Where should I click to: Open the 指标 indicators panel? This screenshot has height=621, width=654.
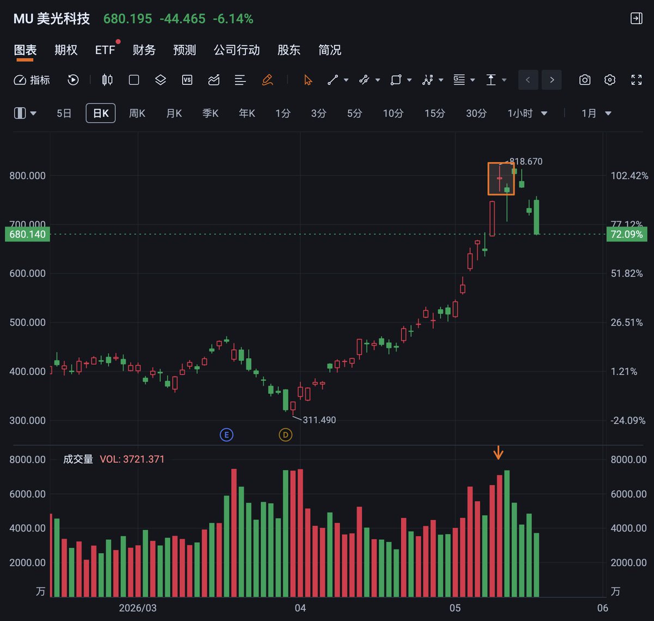(x=32, y=80)
